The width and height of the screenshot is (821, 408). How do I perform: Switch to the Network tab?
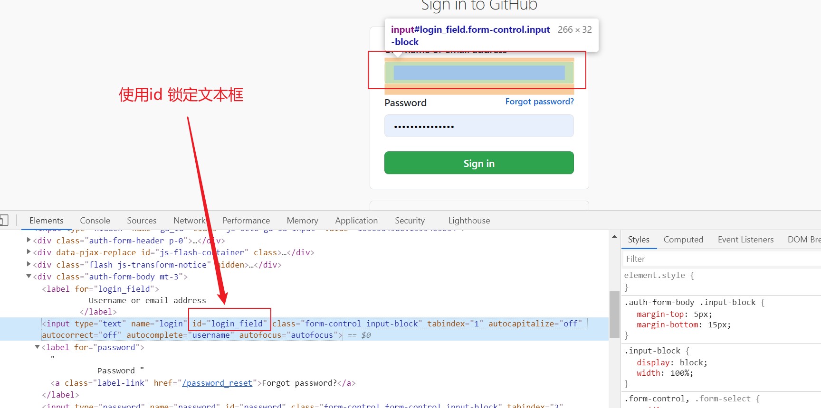coord(189,221)
